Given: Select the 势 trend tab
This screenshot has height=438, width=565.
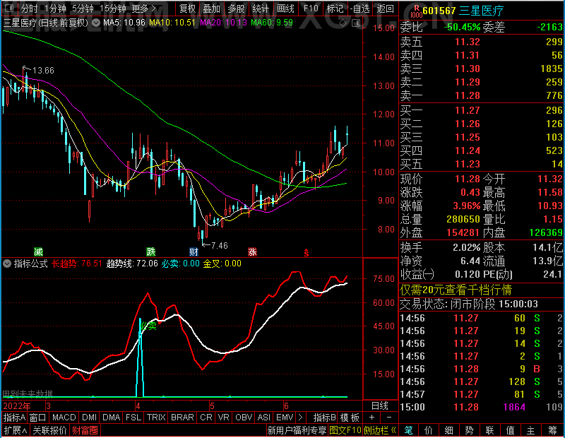Looking at the screenshot, I should [x=470, y=430].
